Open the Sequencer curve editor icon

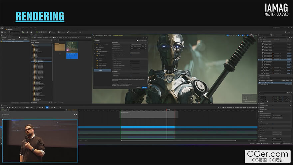60,107
